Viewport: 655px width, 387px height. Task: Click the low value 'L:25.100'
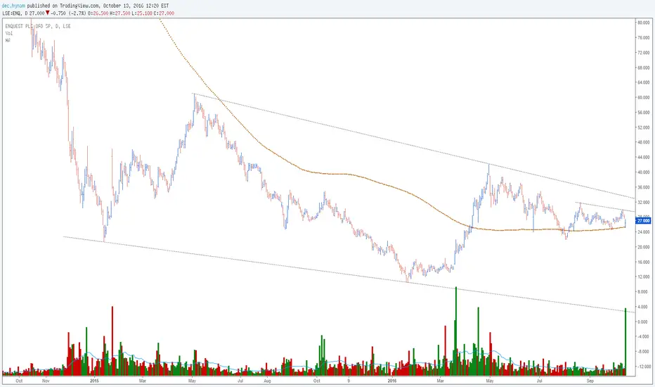[142, 13]
